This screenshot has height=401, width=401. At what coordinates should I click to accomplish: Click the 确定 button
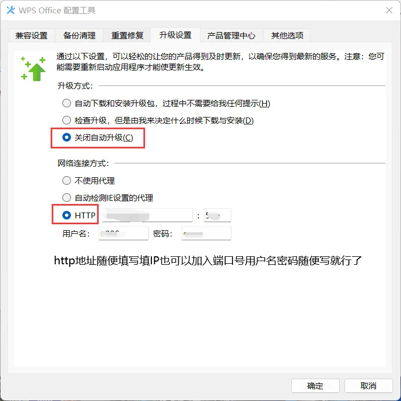coord(315,386)
